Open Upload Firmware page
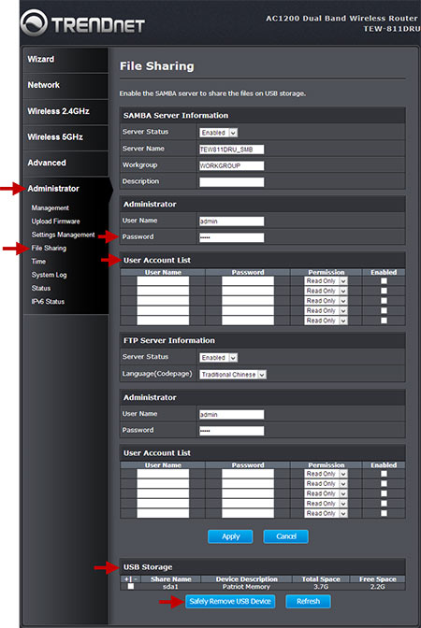This screenshot has height=628, width=421. pyautogui.click(x=56, y=221)
